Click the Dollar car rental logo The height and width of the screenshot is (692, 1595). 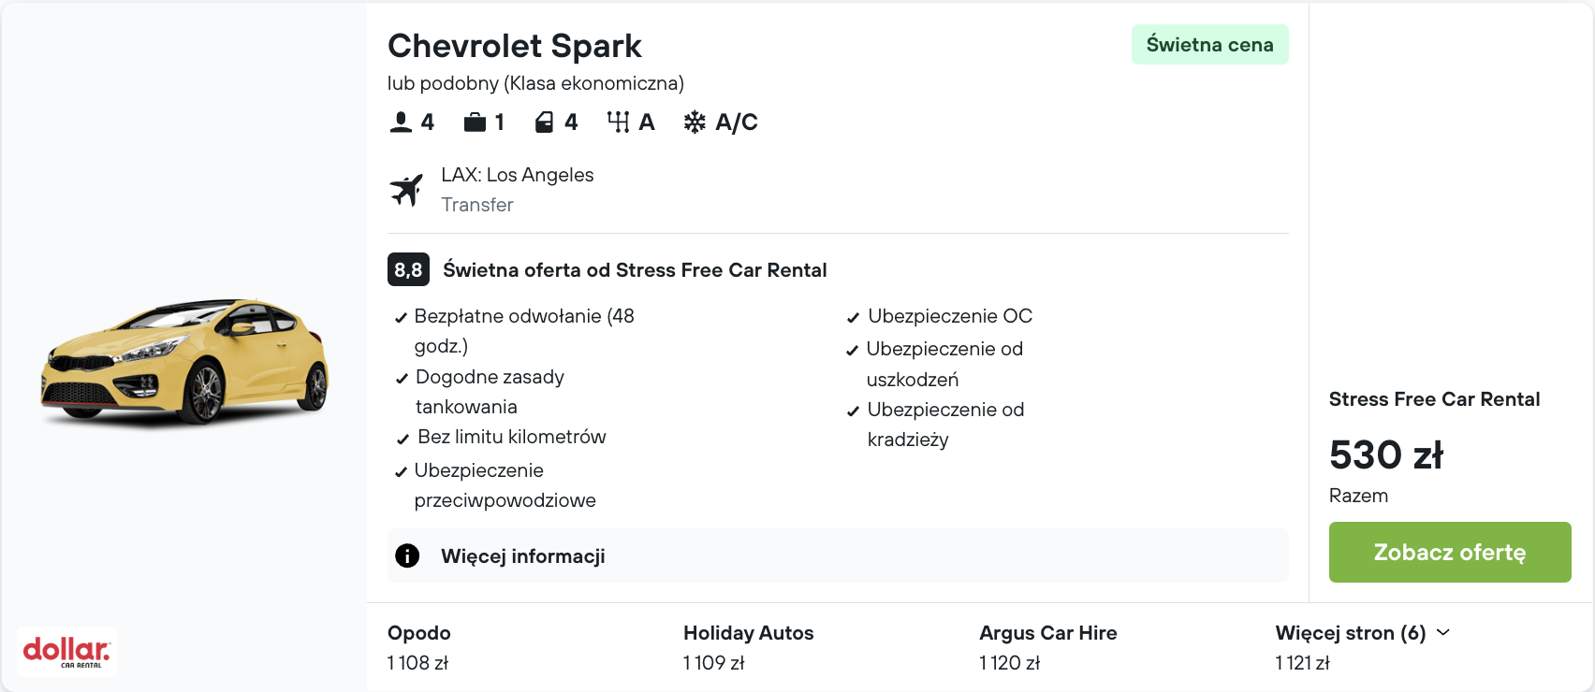click(66, 651)
